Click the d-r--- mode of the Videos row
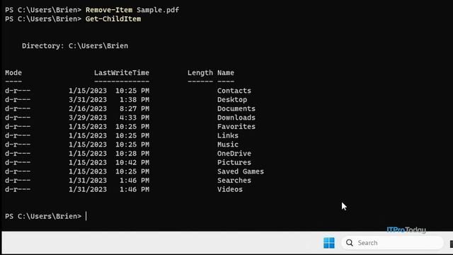This screenshot has width=453, height=255. (18, 189)
